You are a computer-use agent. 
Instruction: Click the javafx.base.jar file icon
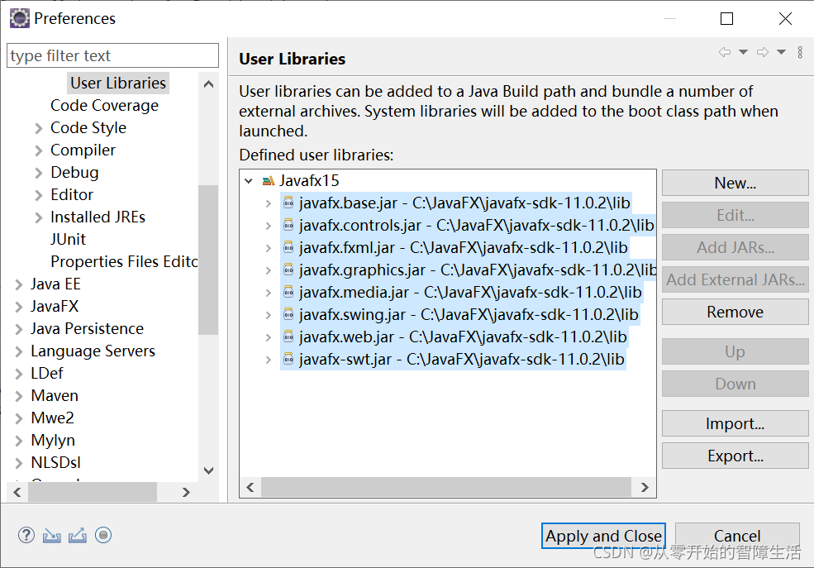[288, 203]
